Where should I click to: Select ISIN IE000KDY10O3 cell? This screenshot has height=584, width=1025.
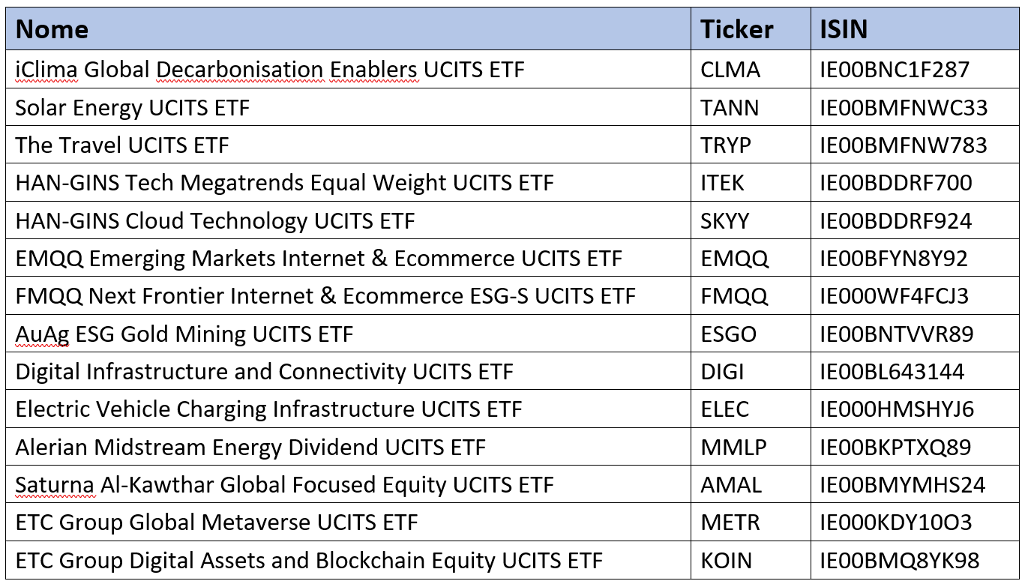[x=915, y=523]
